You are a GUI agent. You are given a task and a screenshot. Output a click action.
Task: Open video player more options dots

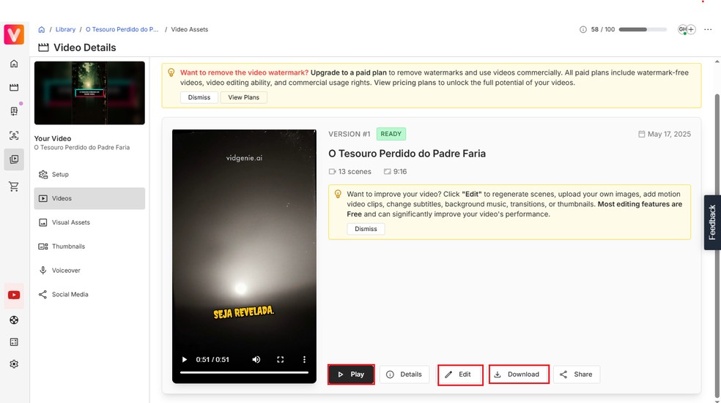pyautogui.click(x=304, y=359)
